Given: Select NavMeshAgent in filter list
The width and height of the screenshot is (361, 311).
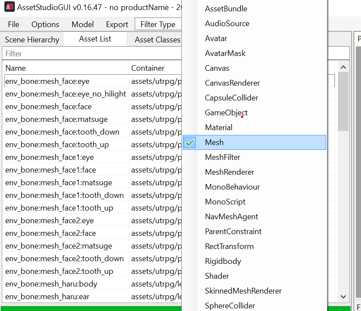Looking at the screenshot, I should [254, 216].
